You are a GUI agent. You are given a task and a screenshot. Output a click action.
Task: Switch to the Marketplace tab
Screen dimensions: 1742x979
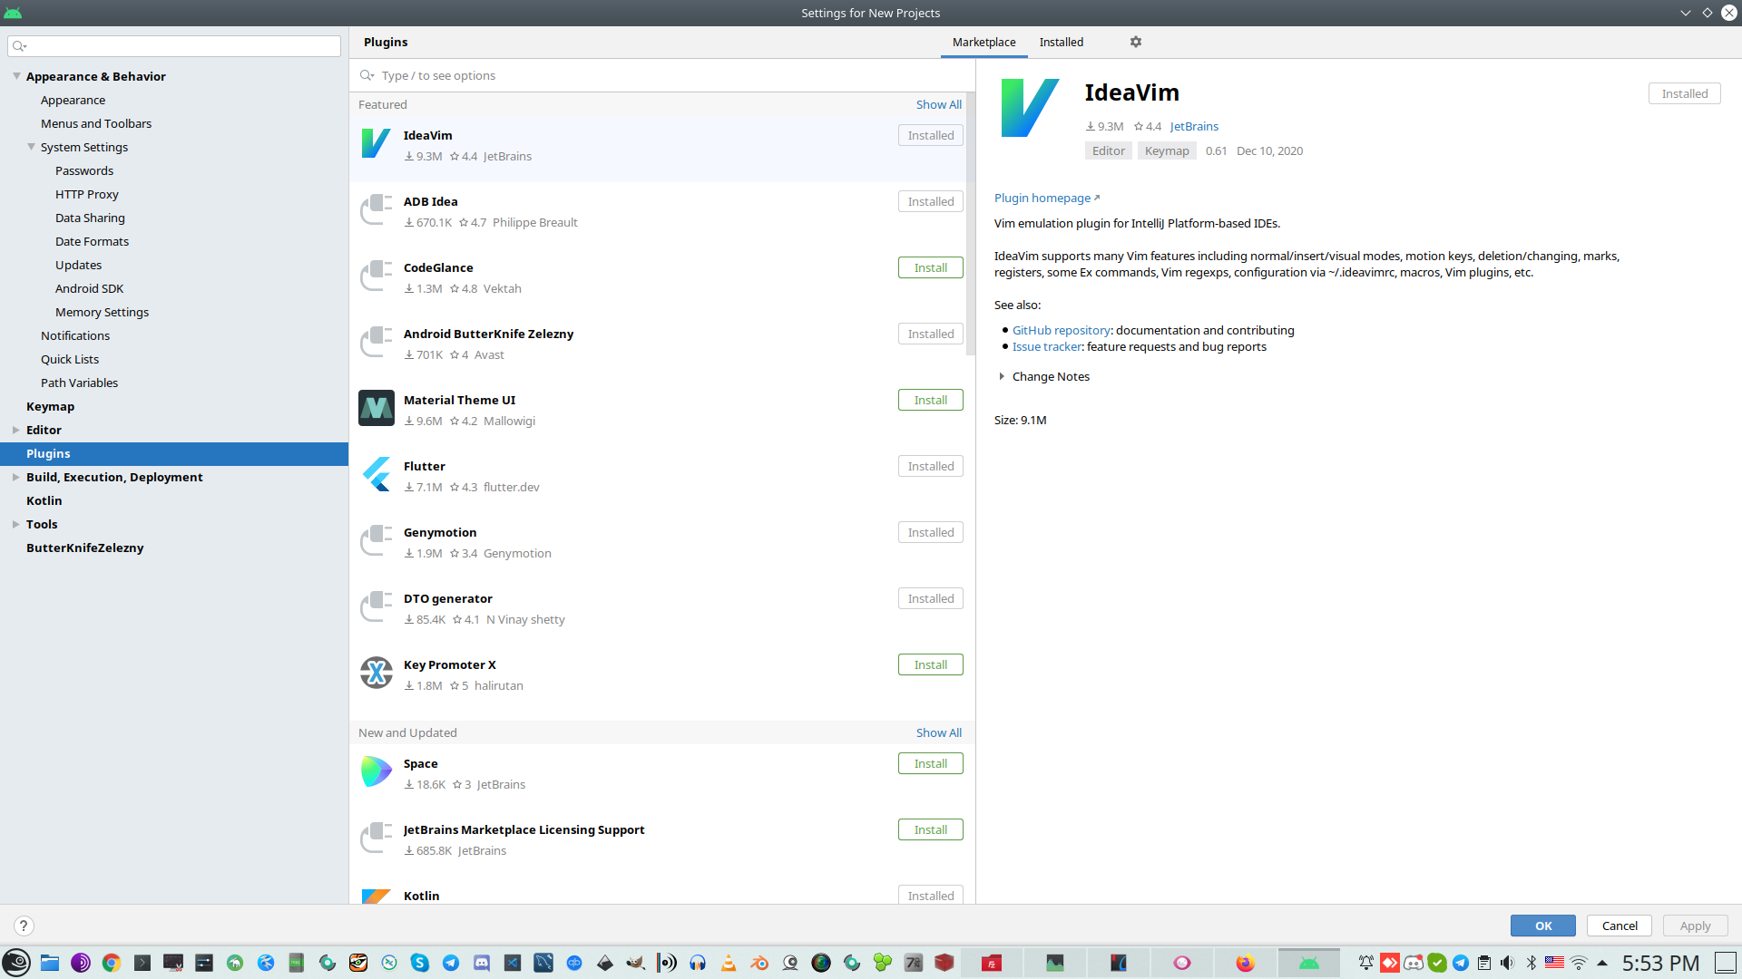(984, 42)
